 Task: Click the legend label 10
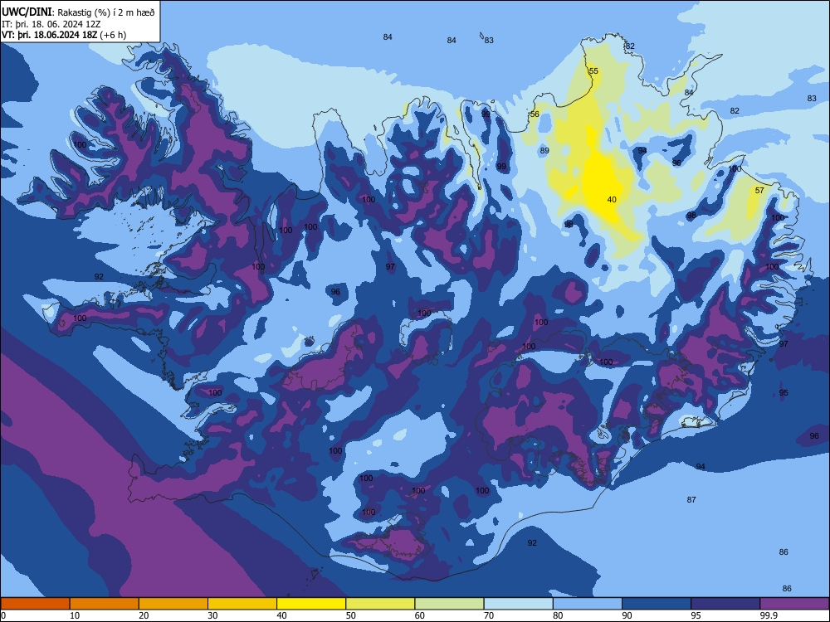click(75, 615)
